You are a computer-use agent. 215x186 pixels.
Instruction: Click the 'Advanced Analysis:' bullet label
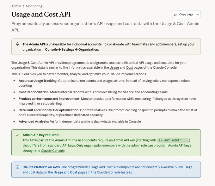[34, 121]
